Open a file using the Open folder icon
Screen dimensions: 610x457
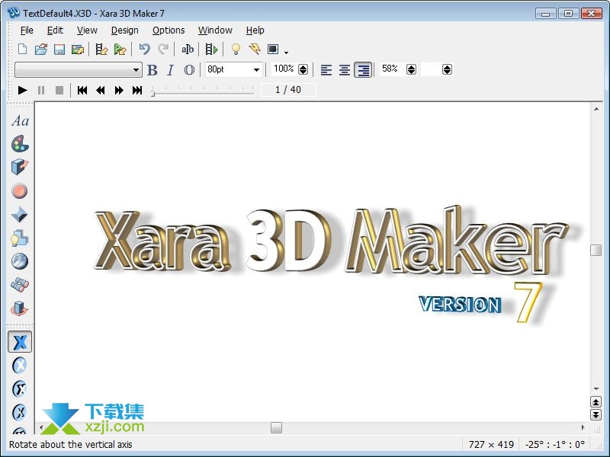(41, 50)
